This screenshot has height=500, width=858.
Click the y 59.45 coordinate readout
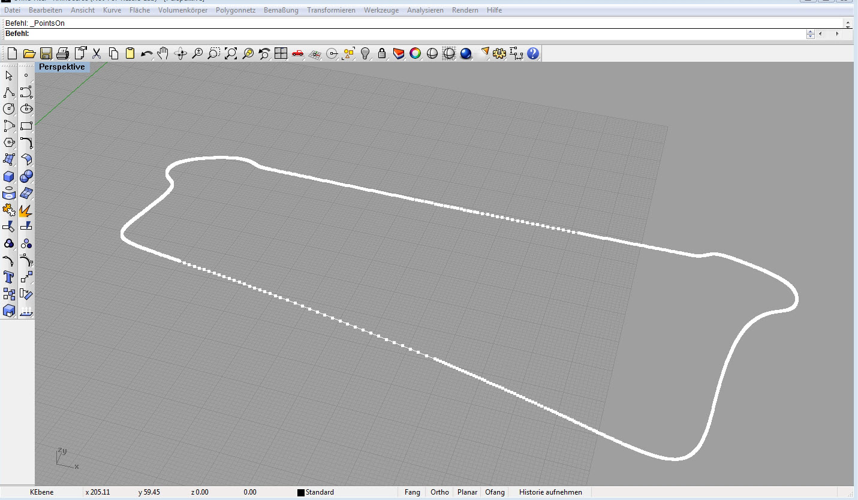pyautogui.click(x=149, y=492)
